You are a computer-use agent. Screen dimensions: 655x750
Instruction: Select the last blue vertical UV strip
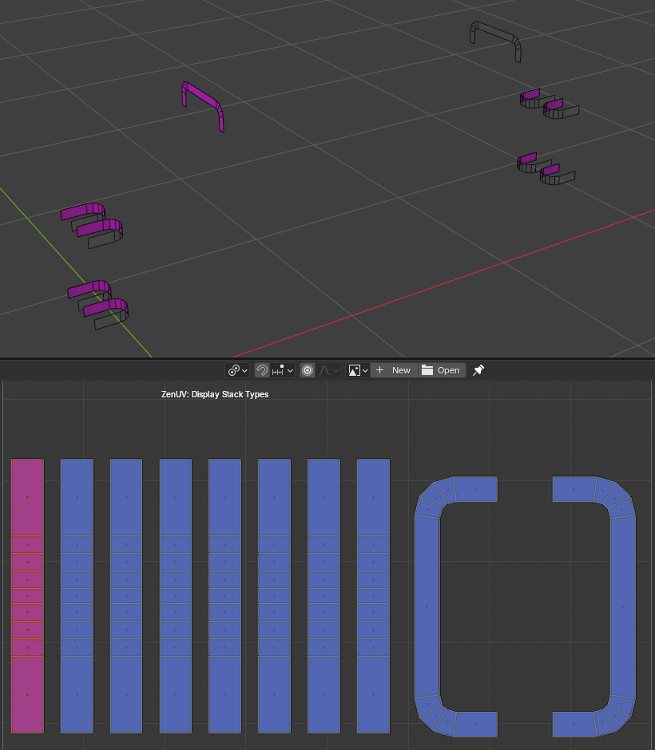374,595
